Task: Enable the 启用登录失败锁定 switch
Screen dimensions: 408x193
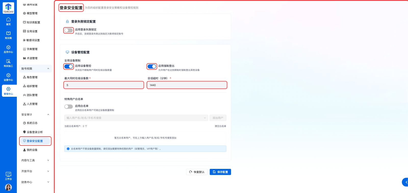Action: pos(69,30)
